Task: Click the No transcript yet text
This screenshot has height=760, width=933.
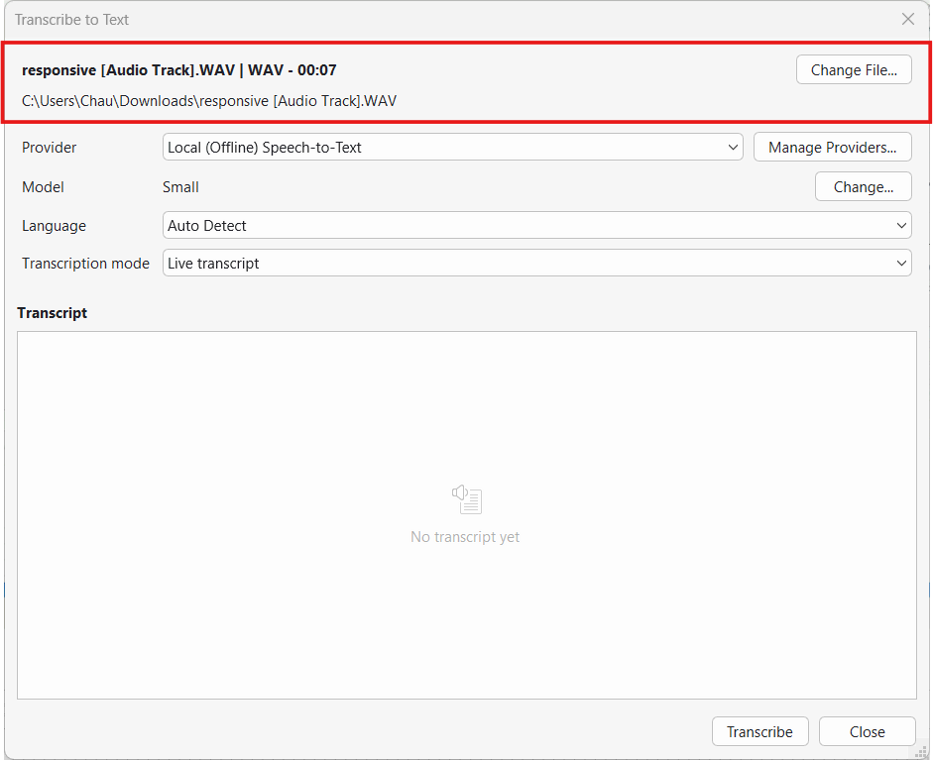Action: (x=465, y=537)
